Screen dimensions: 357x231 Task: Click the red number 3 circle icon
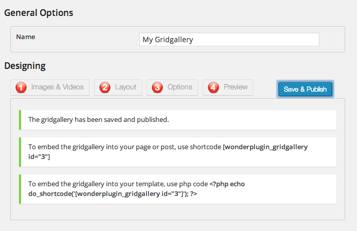(157, 87)
